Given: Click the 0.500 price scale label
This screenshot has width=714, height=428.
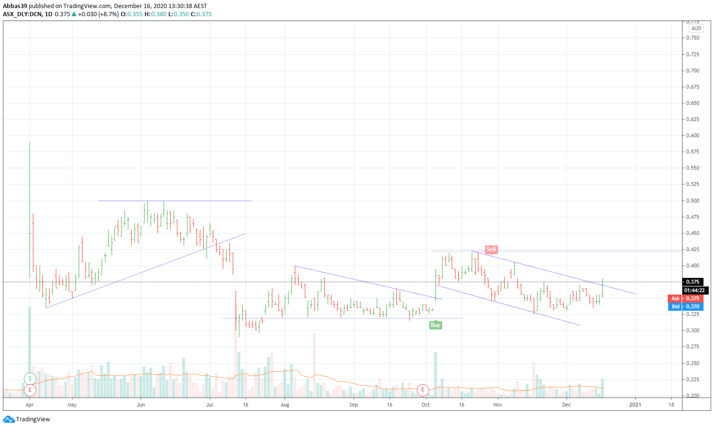Looking at the screenshot, I should coord(693,201).
